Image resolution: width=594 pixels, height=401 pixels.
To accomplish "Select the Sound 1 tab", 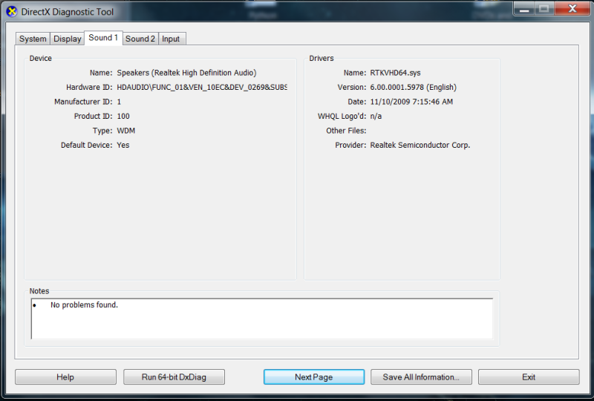I will click(103, 38).
